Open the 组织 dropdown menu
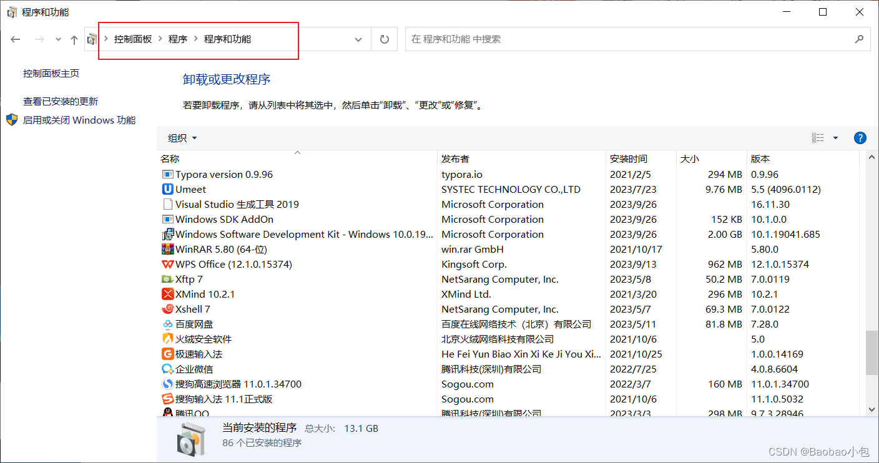Viewport: 879px width, 463px height. pos(182,138)
